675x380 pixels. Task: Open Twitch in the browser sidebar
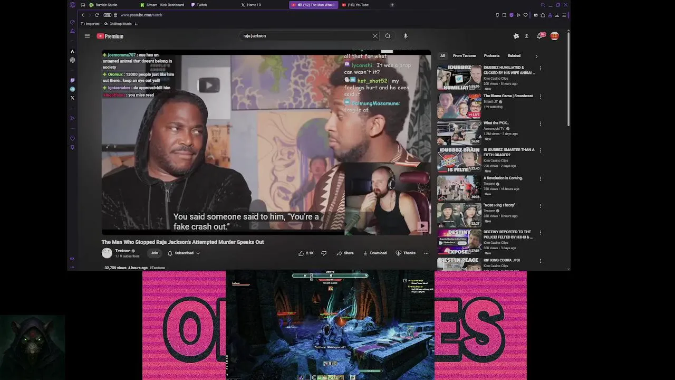coord(72,80)
